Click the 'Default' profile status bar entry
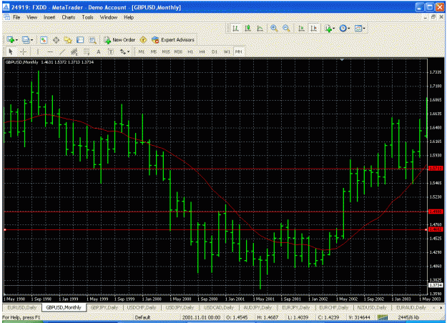This screenshot has height=323, width=447. click(142, 317)
